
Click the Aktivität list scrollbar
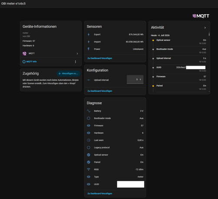click(x=209, y=34)
